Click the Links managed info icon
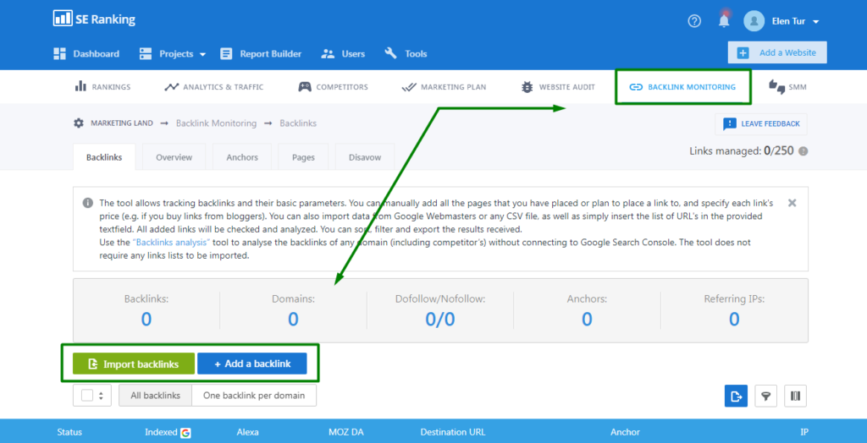Screen dimensions: 867x443 click(x=803, y=151)
